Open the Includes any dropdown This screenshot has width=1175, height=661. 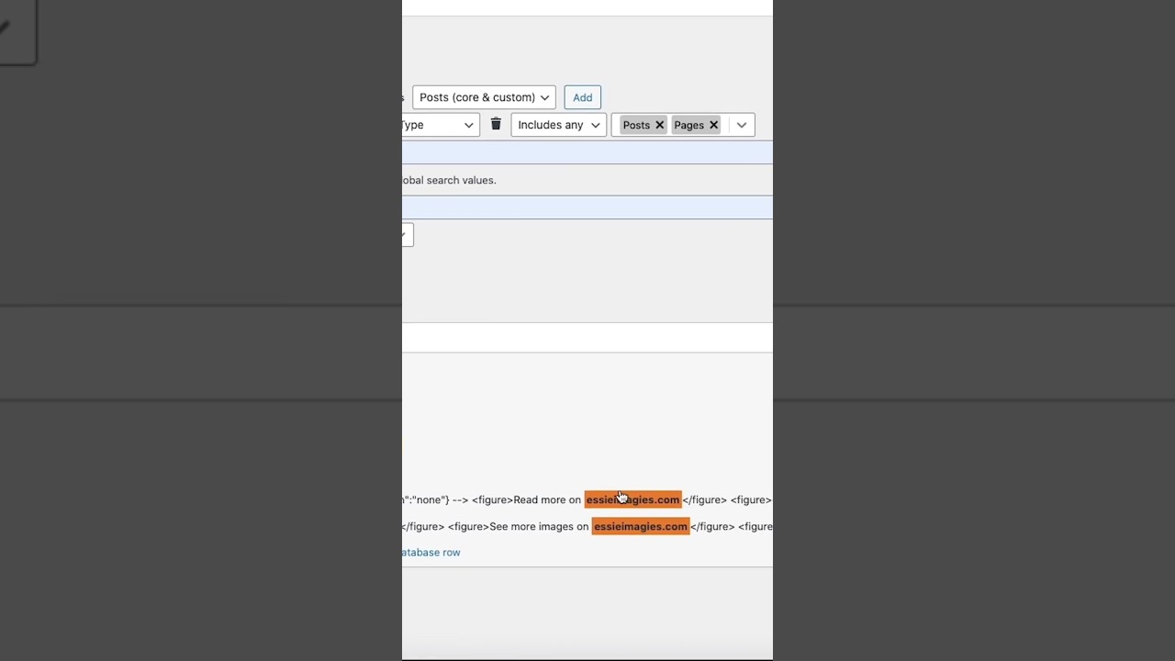(558, 125)
